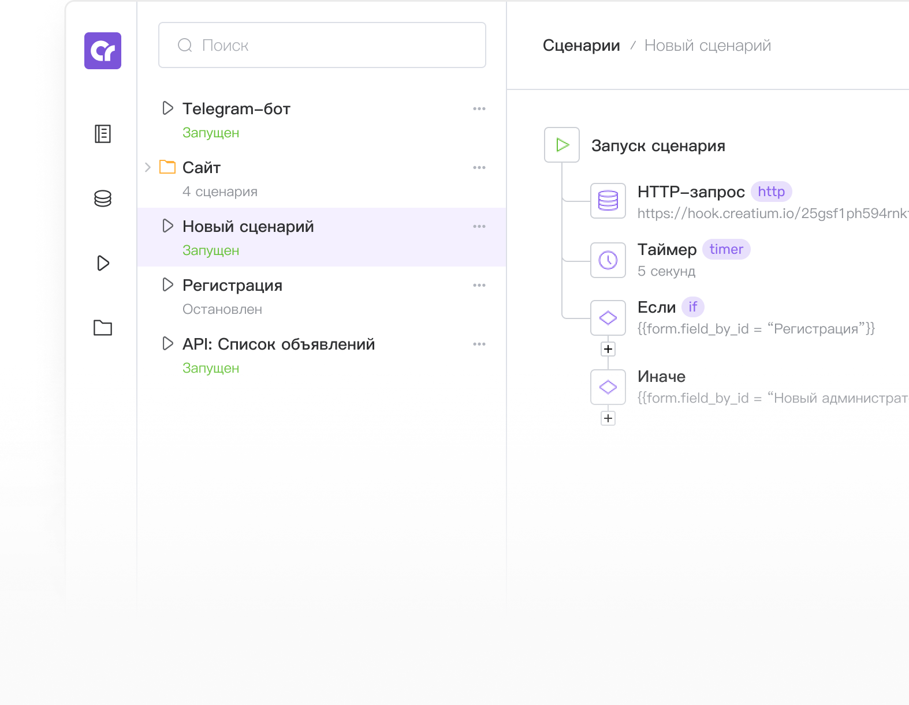909x705 pixels.
Task: Open options menu for Telegram-бот
Action: pos(479,108)
